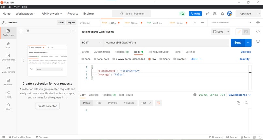This screenshot has width=263, height=140.
Task: Switch to the Authorization tab
Action: (x=102, y=52)
